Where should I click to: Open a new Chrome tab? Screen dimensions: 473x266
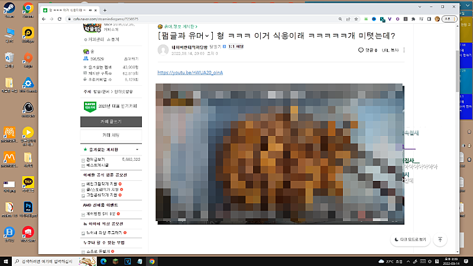click(x=105, y=10)
